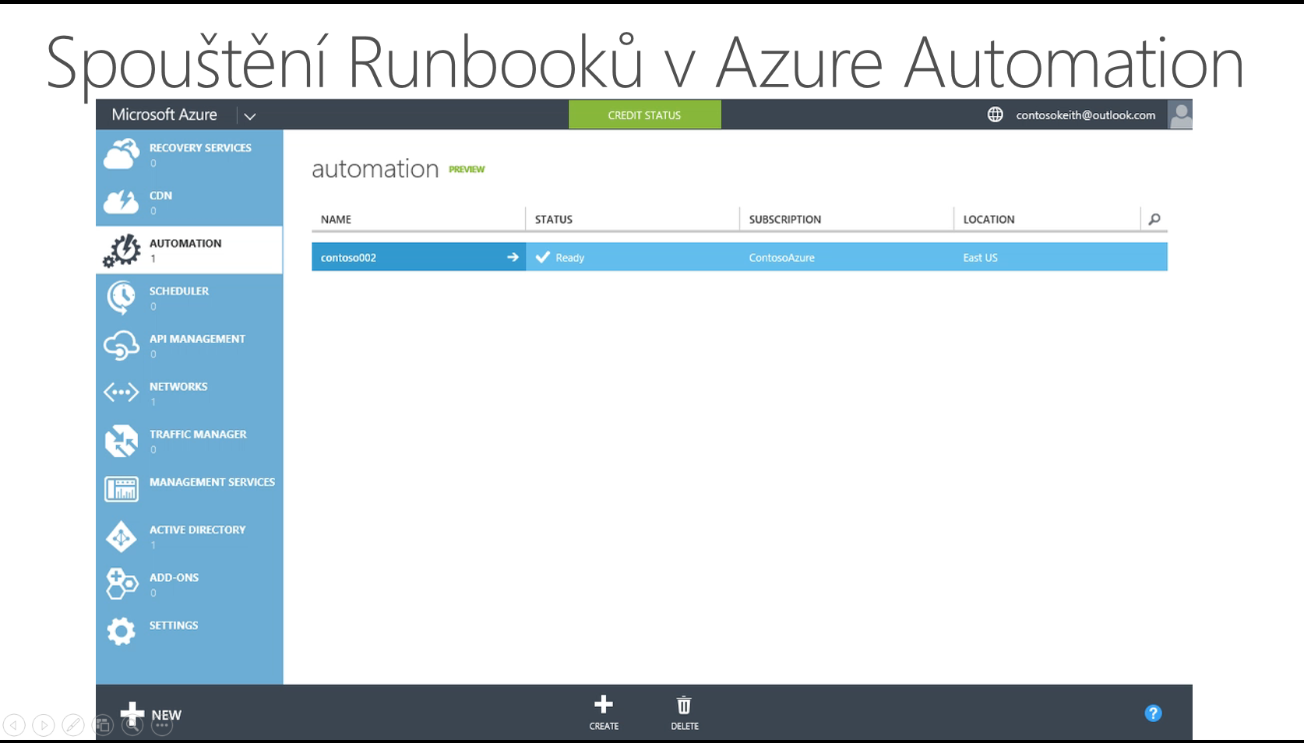The height and width of the screenshot is (743, 1304).
Task: Click the Microsoft Azure logo text
Action: click(164, 114)
